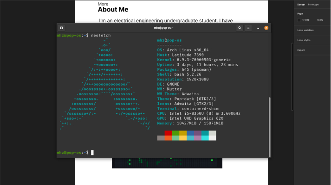The width and height of the screenshot is (331, 185).
Task: Switch to the Design tab
Action: (301, 5)
